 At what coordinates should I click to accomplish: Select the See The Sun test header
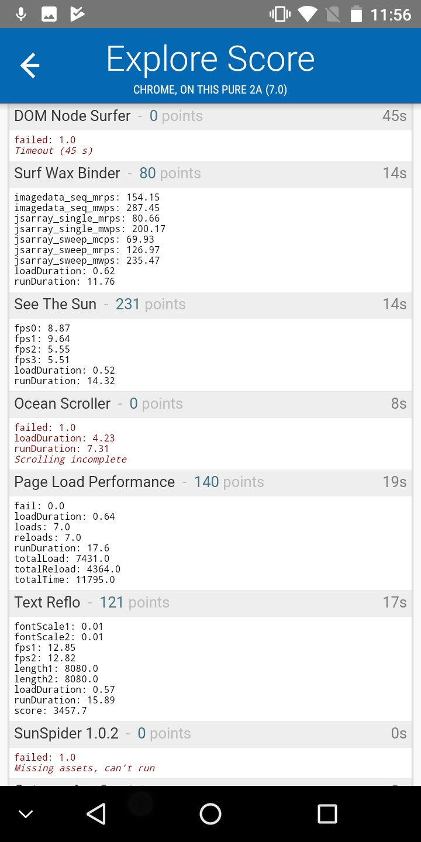pos(210,304)
